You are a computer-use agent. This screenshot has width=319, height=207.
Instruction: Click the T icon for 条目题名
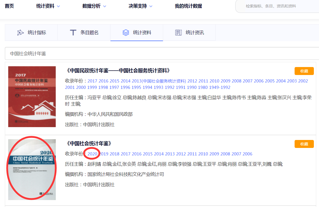tap(73, 33)
